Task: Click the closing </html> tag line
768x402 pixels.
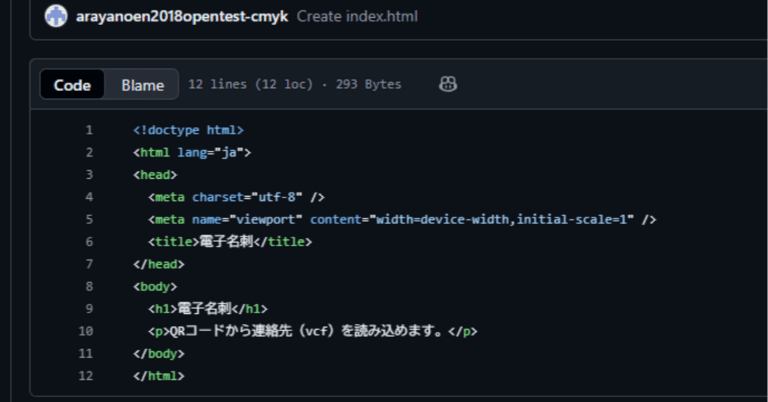Action: click(159, 376)
